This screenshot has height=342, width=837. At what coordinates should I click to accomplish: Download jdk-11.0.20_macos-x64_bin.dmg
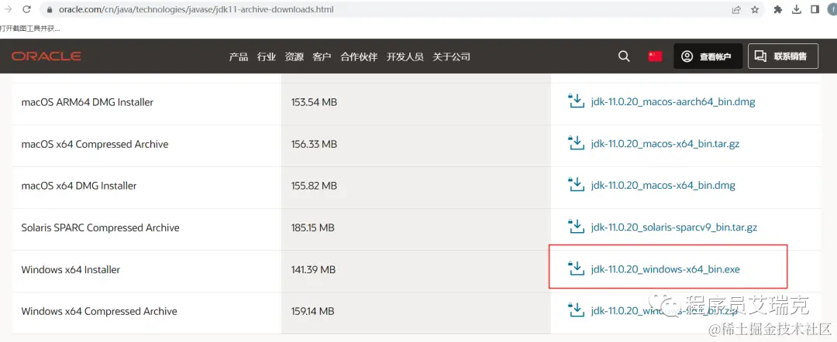tap(663, 186)
